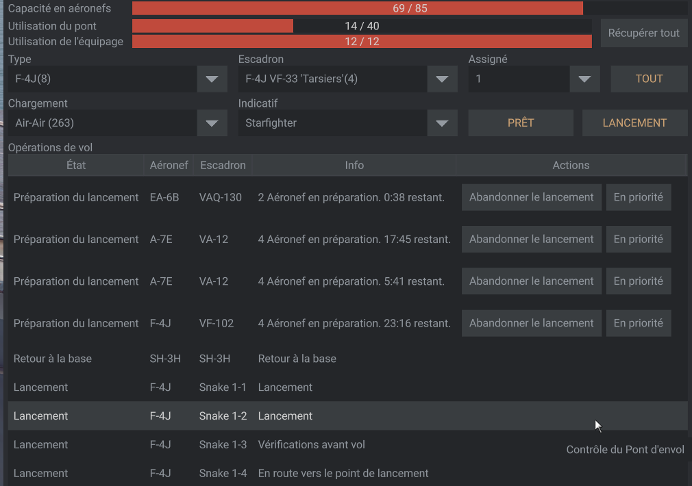Image resolution: width=692 pixels, height=486 pixels.
Task: Abandon the F-4J VF-102 launch
Action: pyautogui.click(x=531, y=323)
